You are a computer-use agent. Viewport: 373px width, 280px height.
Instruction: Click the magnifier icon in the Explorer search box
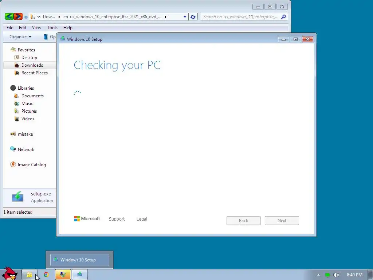[x=283, y=17]
